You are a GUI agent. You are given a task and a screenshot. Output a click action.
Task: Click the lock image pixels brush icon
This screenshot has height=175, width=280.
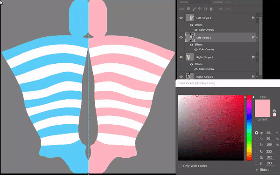[194, 9]
